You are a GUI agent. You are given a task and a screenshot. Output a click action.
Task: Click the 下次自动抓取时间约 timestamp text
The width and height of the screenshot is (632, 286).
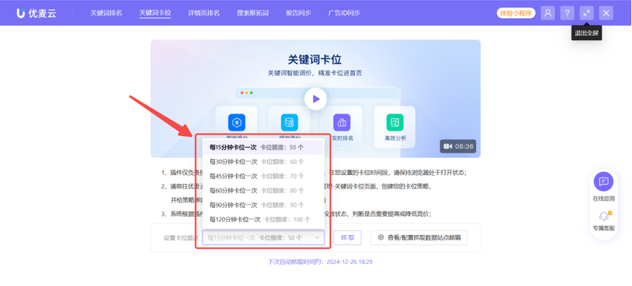point(320,262)
